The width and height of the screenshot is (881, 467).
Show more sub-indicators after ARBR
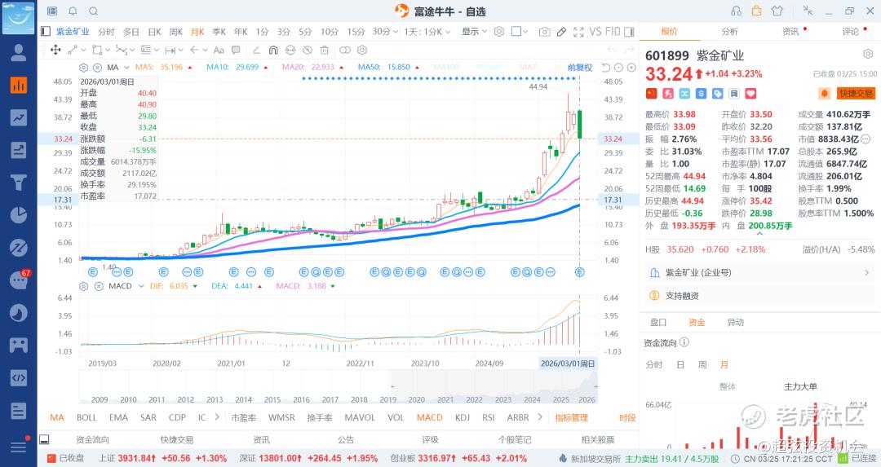[540, 417]
